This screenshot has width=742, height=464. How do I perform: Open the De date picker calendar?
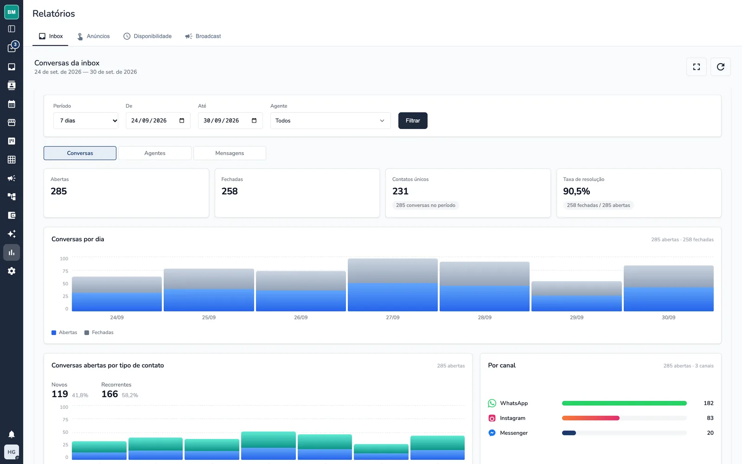[182, 121]
